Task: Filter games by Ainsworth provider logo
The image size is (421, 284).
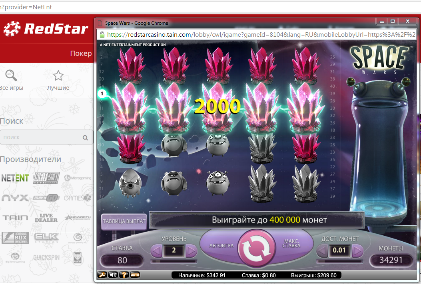Action: coord(78,217)
